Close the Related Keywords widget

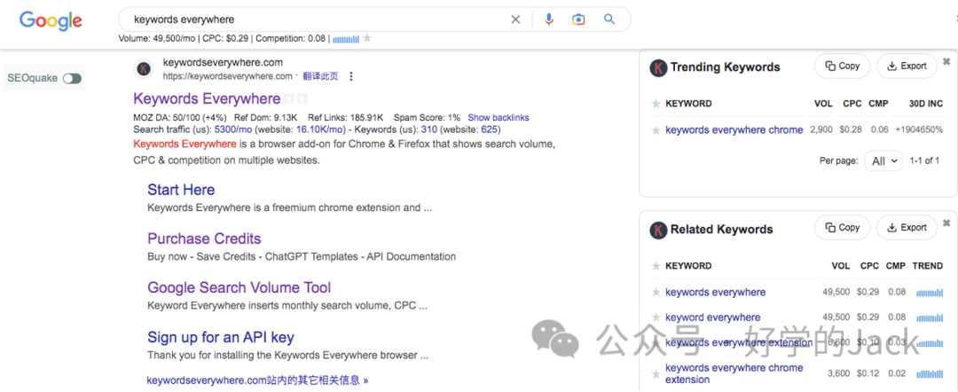pyautogui.click(x=946, y=223)
